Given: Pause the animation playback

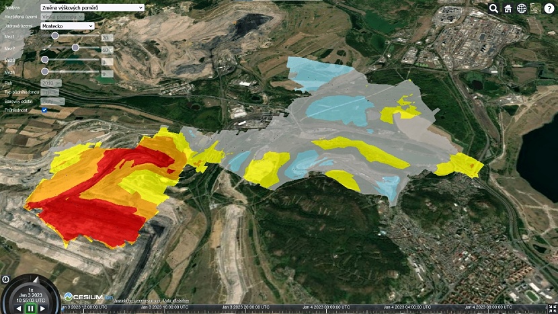Looking at the screenshot, I should (31, 309).
